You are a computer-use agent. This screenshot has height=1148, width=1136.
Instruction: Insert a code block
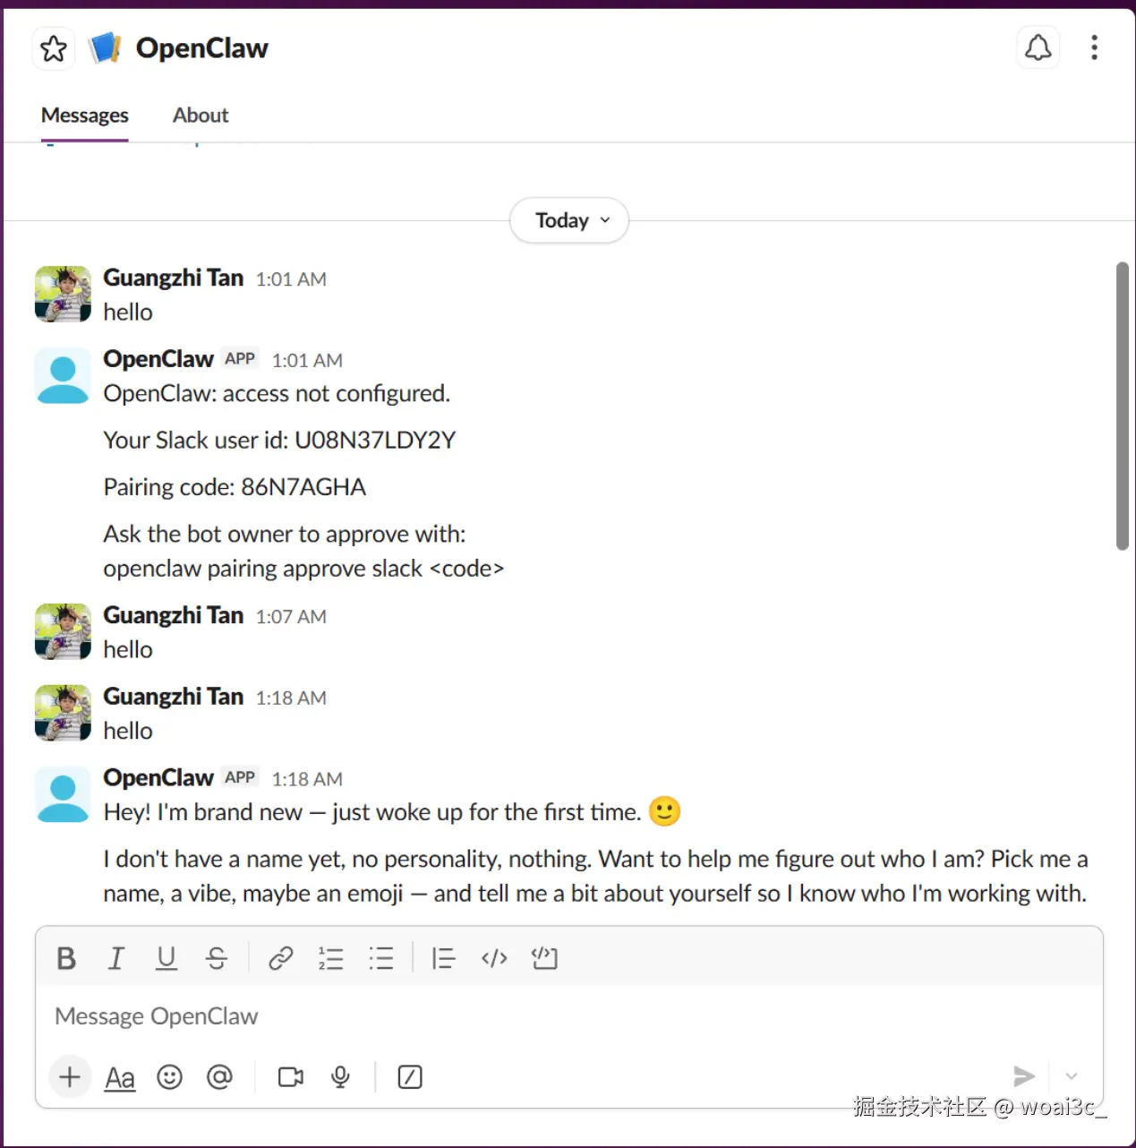544,958
